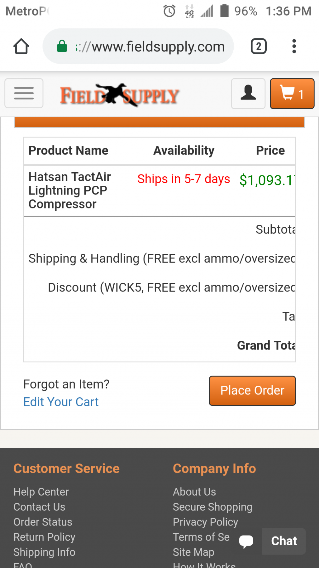
Task: Follow the Edit Your Cart link
Action: (61, 402)
